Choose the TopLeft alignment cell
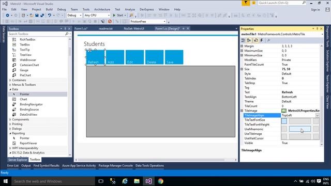 pyautogui.click(x=284, y=121)
